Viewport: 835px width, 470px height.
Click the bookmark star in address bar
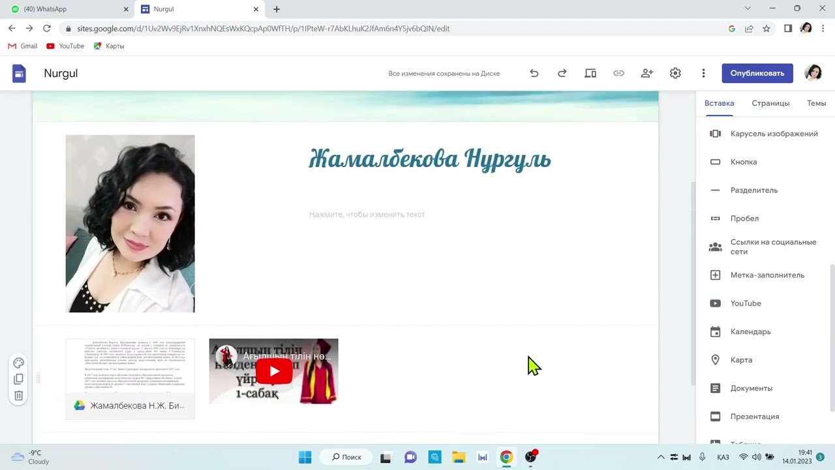point(767,29)
